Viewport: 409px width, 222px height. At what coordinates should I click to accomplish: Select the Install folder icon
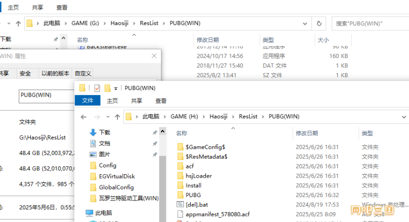click(x=180, y=185)
